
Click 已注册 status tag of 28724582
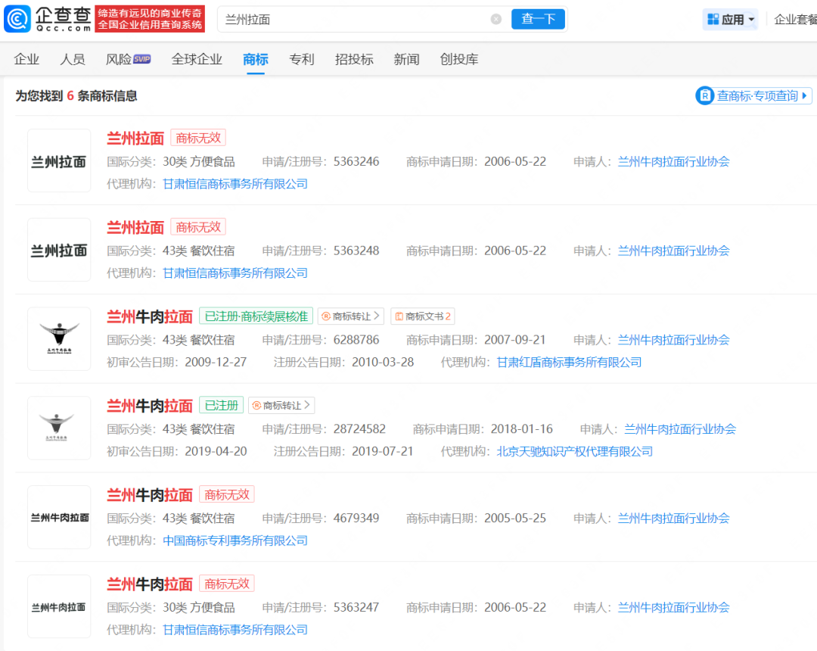pos(222,406)
